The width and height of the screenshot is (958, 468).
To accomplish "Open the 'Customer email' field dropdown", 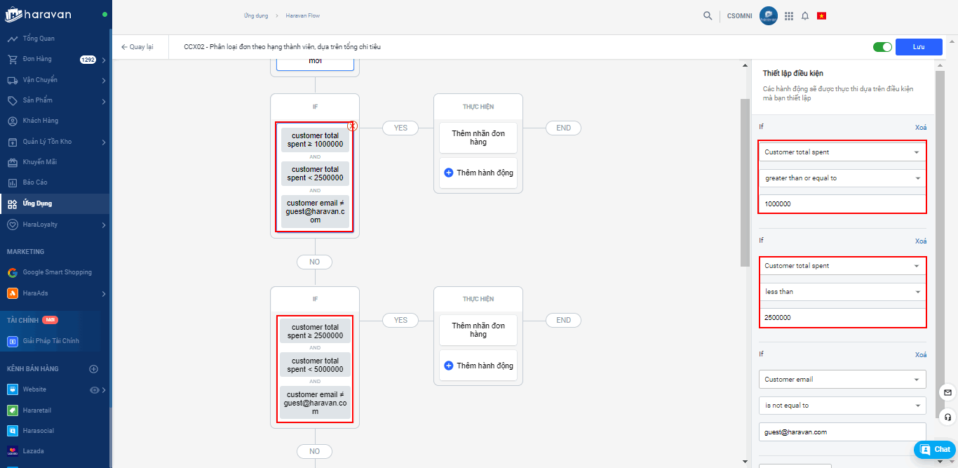I will 842,380.
